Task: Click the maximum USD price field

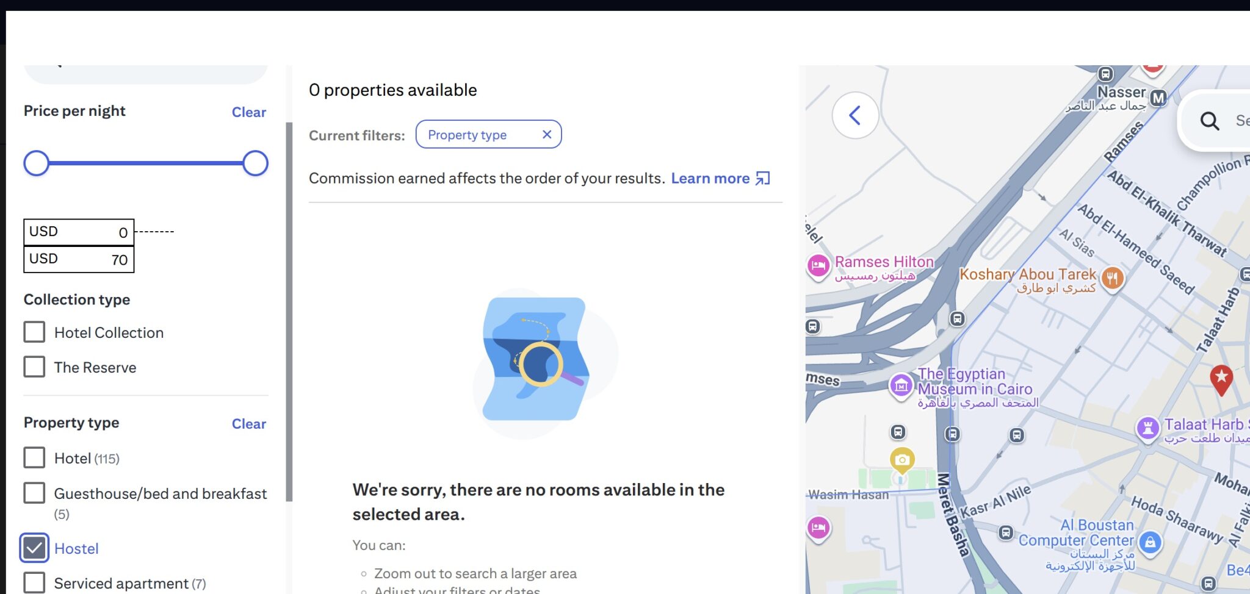Action: pos(79,260)
